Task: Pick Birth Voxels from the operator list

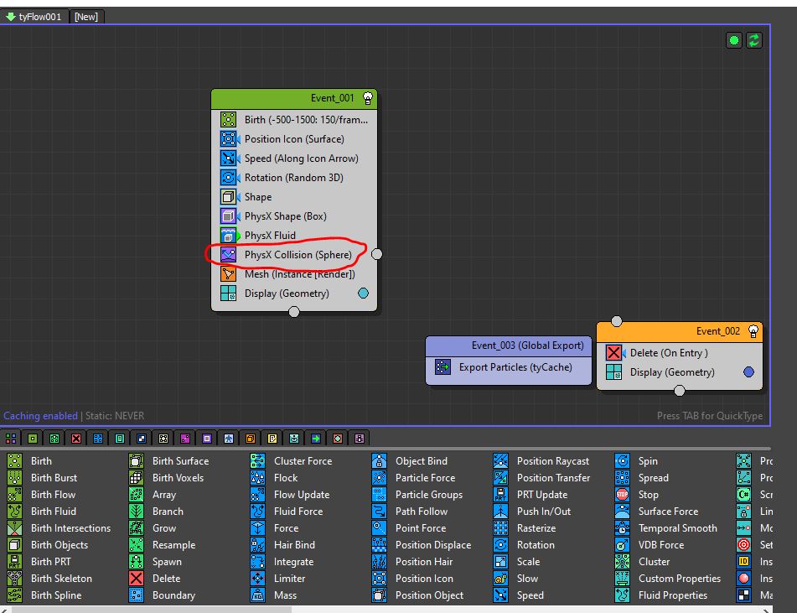Action: tap(179, 478)
